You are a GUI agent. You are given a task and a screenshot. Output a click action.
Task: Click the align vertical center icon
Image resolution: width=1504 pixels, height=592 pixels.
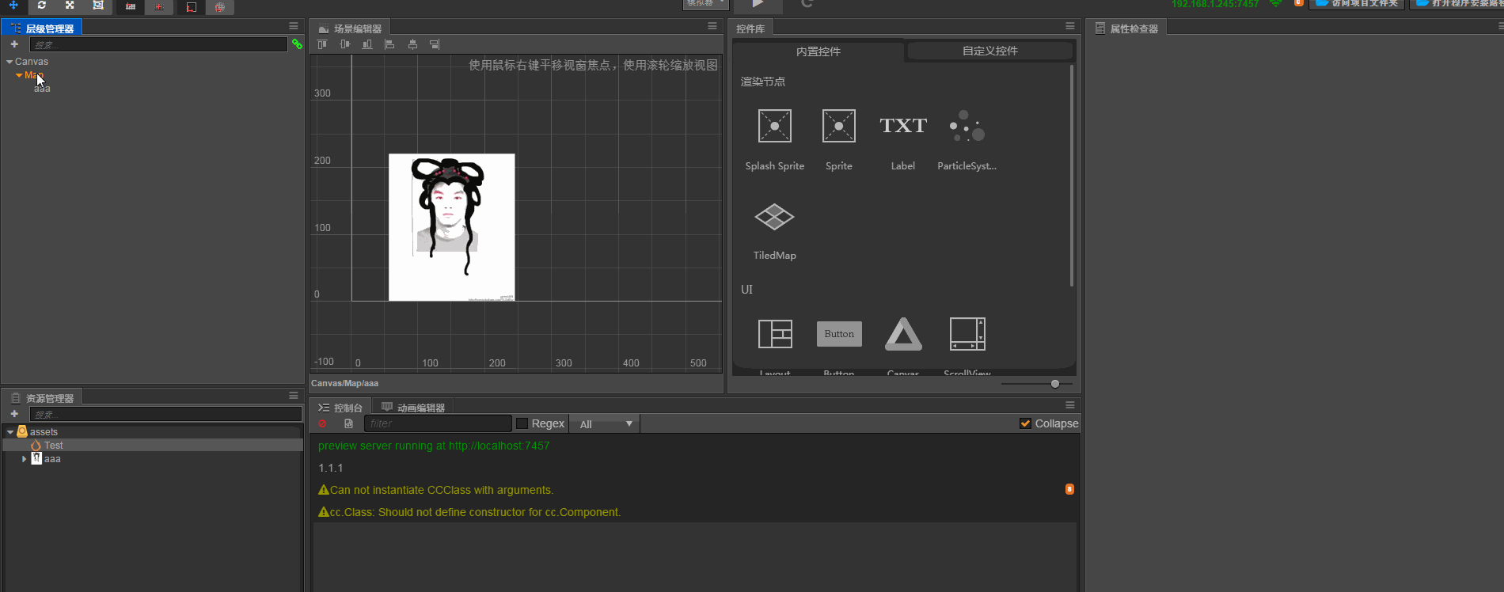345,44
